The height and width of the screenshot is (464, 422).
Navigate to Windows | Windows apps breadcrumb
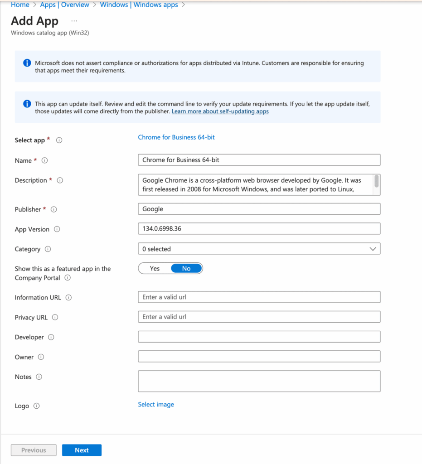(x=139, y=5)
